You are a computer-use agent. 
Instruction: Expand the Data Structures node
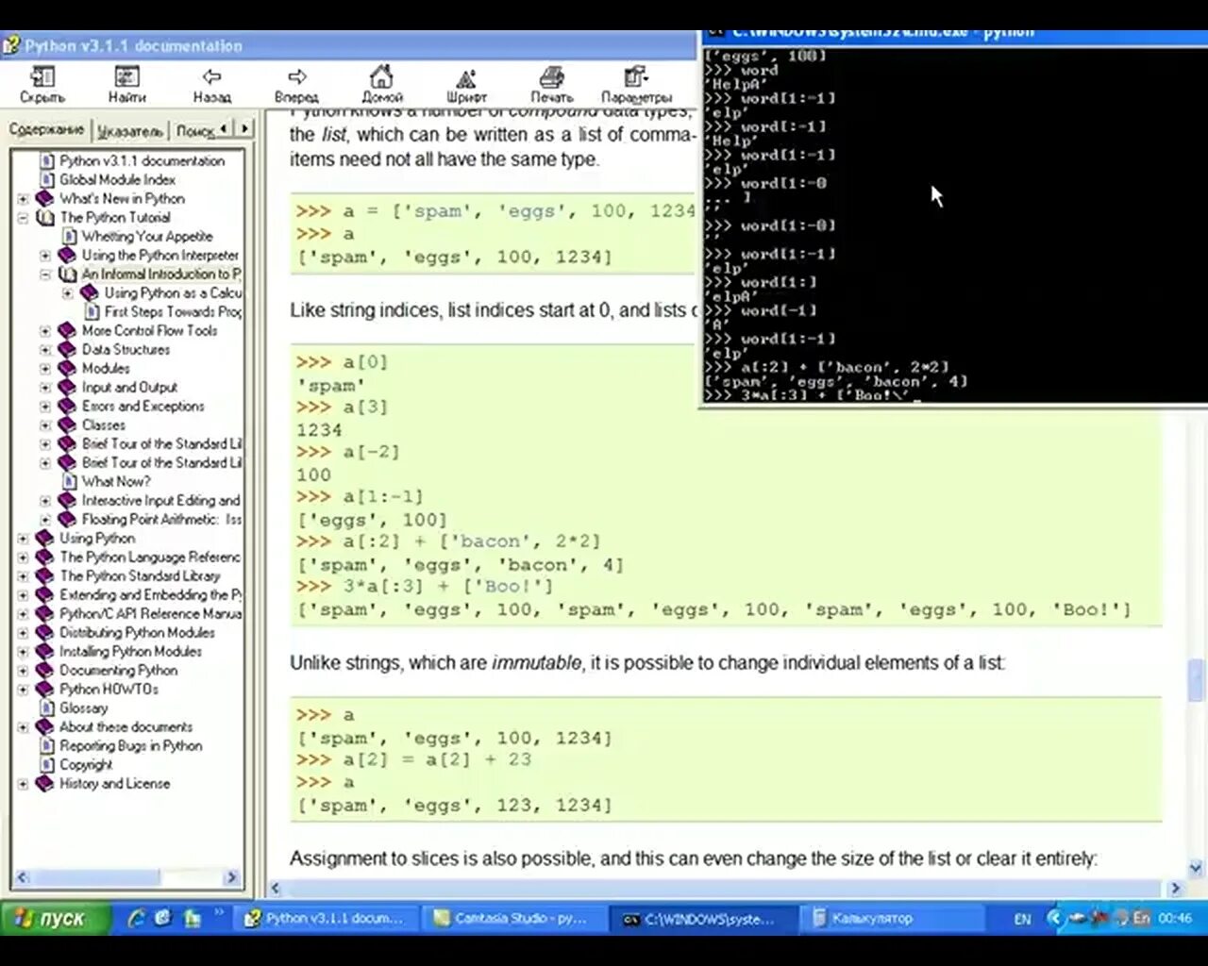45,349
